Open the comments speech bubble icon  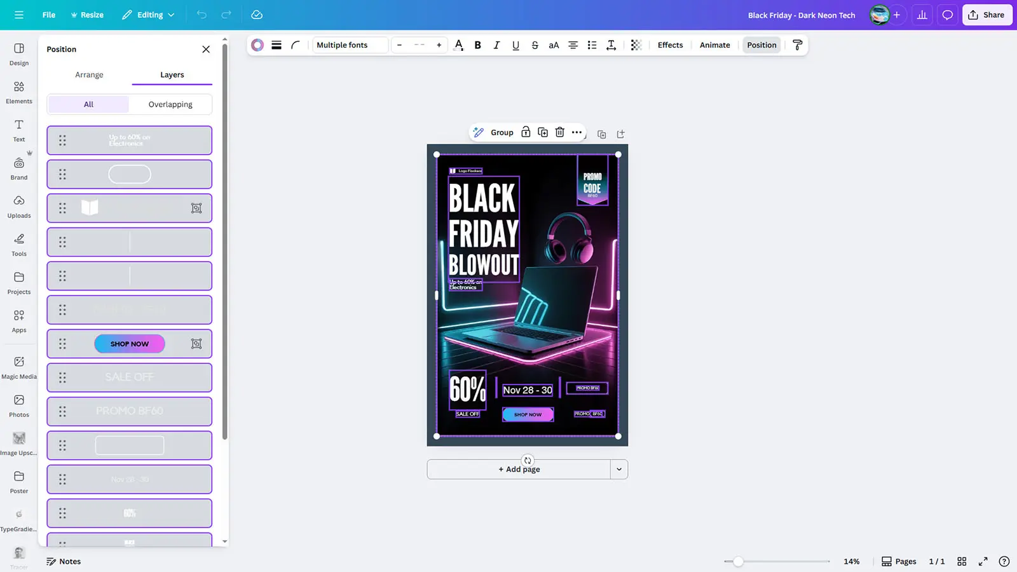click(x=947, y=15)
